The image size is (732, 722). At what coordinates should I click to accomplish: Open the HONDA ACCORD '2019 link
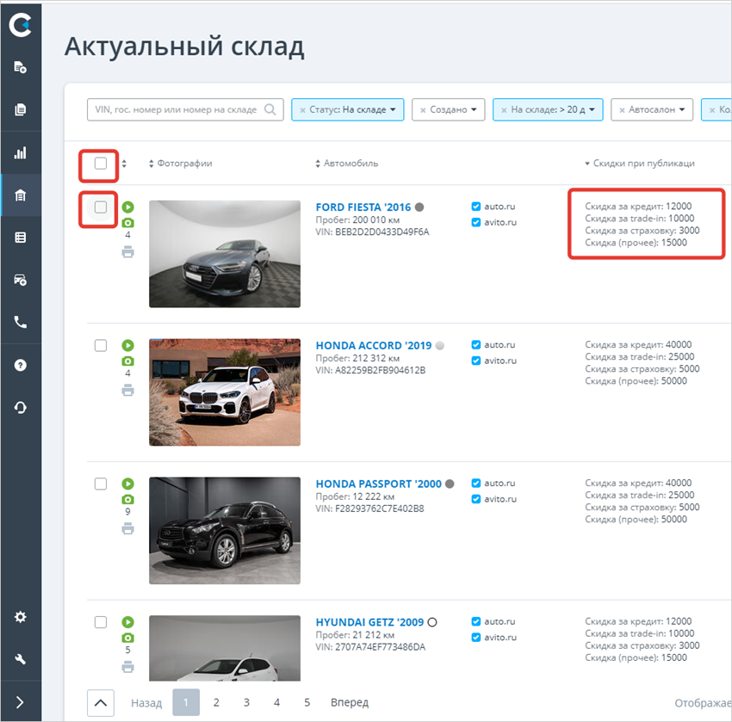click(x=374, y=346)
